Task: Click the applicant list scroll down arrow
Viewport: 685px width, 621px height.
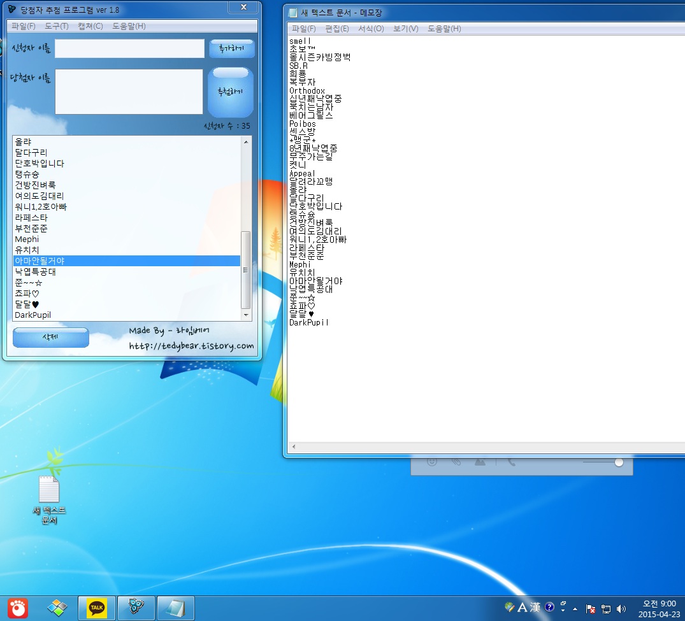Action: [246, 315]
